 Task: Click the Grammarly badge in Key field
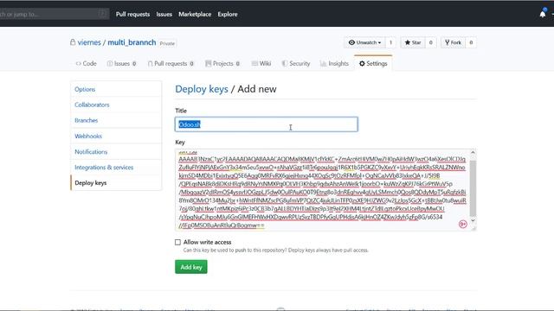click(462, 225)
